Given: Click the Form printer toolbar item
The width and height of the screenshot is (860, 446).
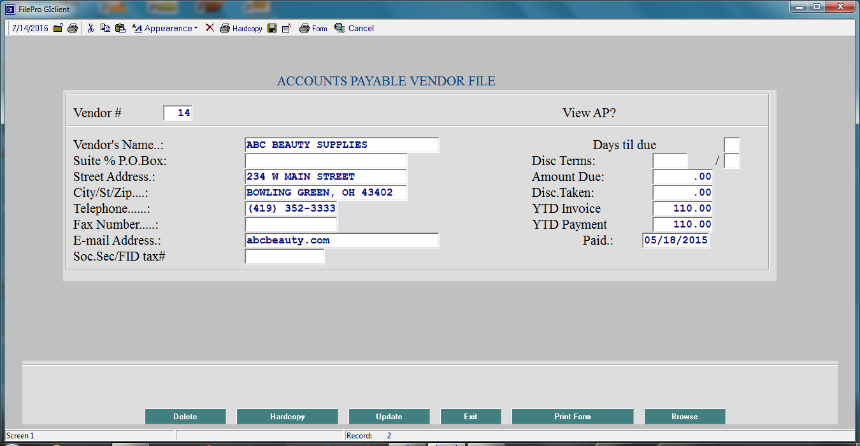Looking at the screenshot, I should tap(313, 28).
